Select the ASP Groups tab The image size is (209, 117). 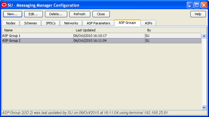tap(127, 23)
